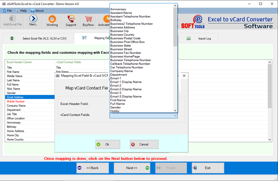Collapse the vCard Contact Fields combo box

(175, 116)
